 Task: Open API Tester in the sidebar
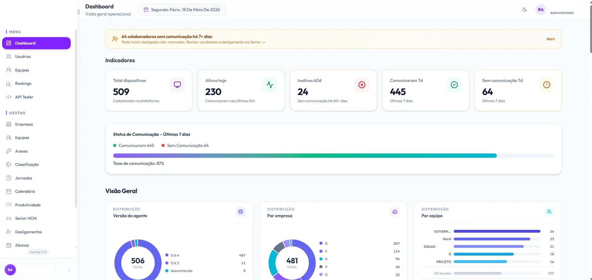(x=36, y=97)
